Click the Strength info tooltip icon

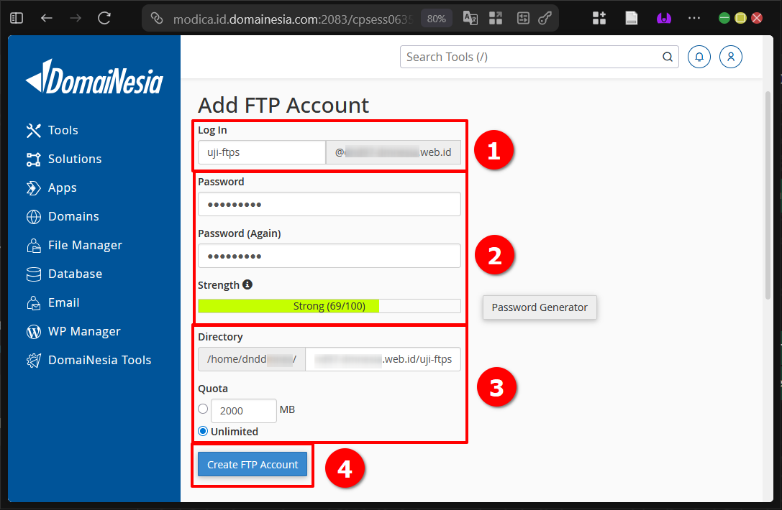click(x=247, y=284)
